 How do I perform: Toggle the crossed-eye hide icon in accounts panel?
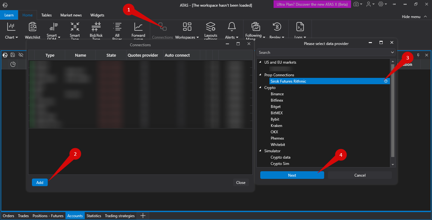(21, 55)
